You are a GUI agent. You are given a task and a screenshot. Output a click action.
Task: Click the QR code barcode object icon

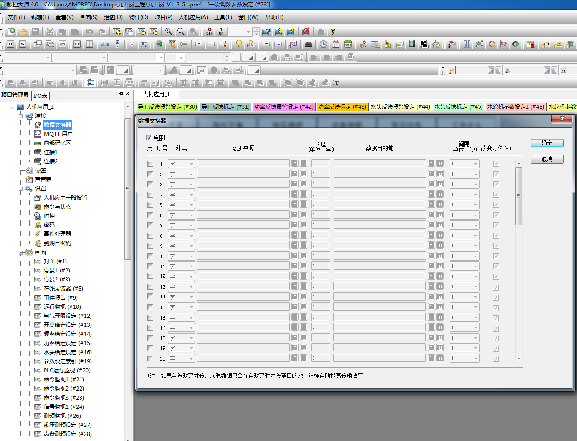pyautogui.click(x=424, y=44)
